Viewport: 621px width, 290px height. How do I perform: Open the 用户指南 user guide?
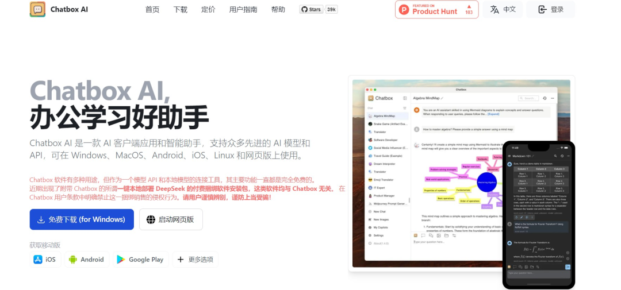click(x=243, y=10)
